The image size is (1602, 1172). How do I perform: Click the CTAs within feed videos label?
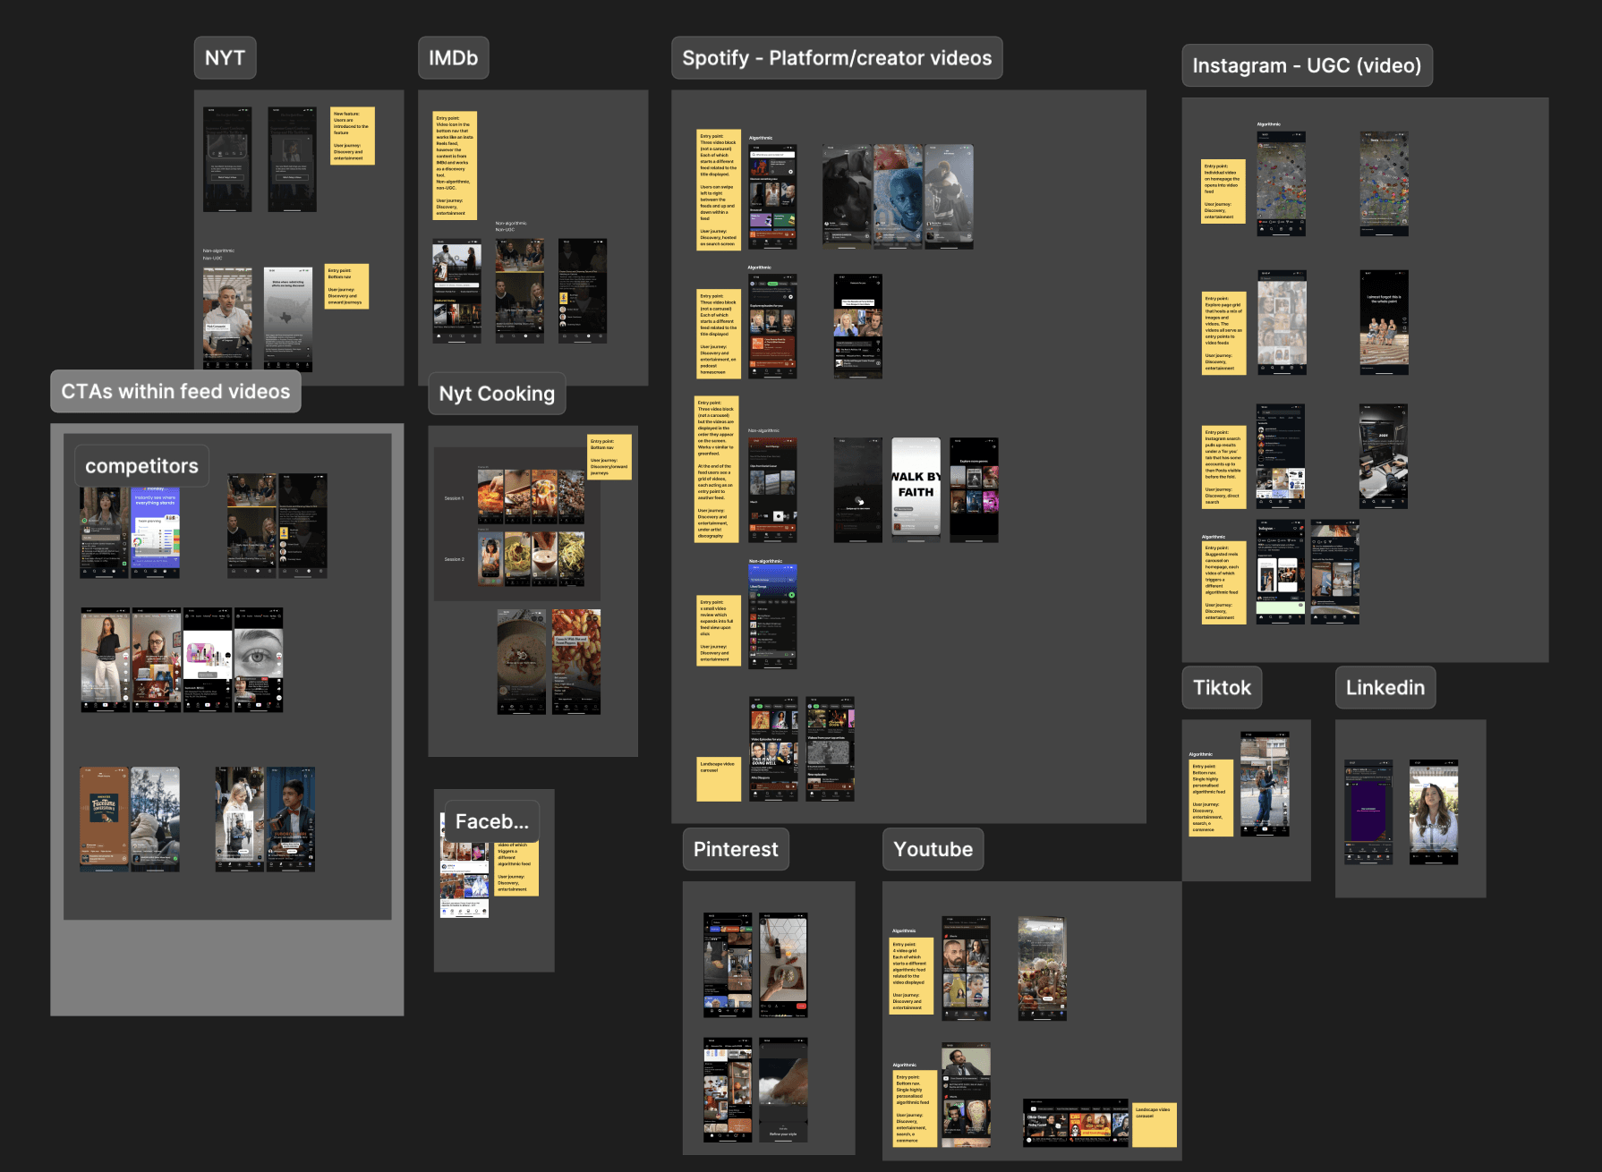coord(175,391)
